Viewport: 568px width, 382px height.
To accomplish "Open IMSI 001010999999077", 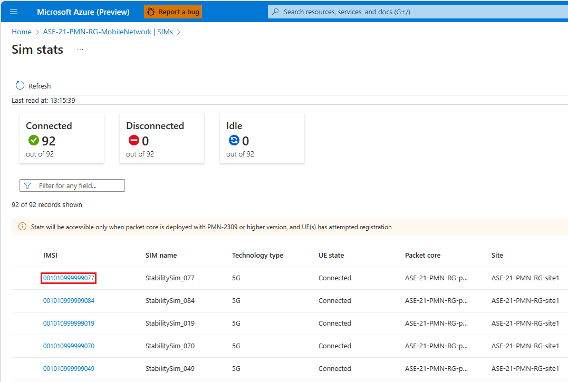I will coord(69,278).
